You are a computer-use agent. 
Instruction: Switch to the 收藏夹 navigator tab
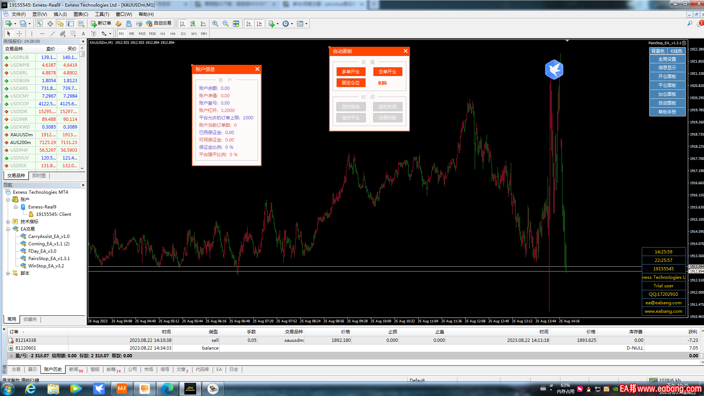point(30,319)
